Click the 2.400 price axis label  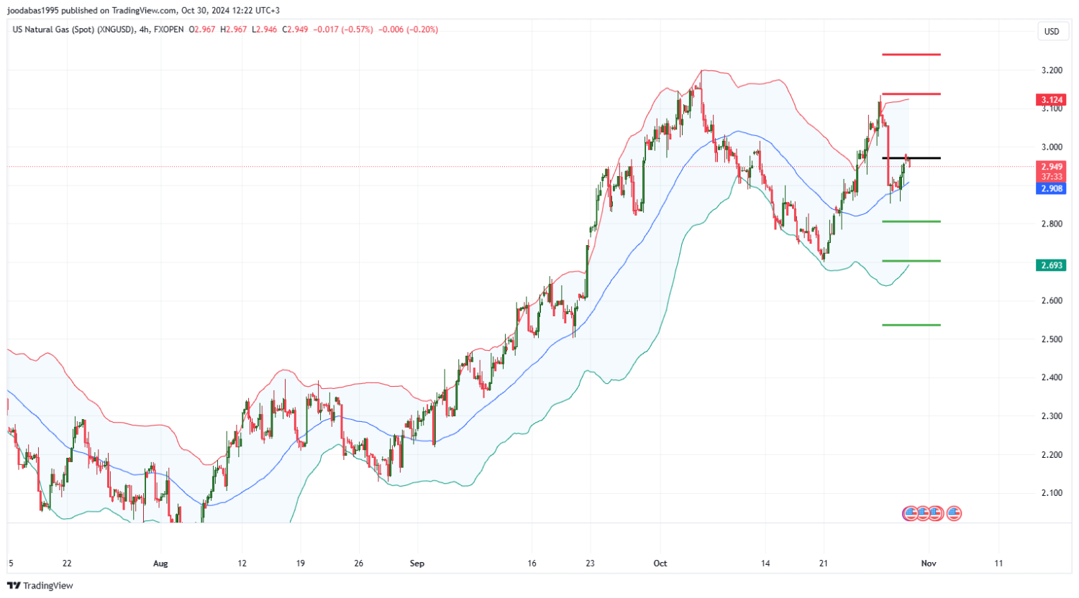[x=1051, y=378]
